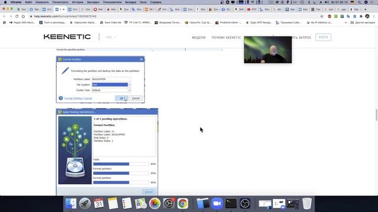Viewport: 378px width, 212px height.
Task: Click Format Partition Tutorial link
Action: (x=78, y=98)
